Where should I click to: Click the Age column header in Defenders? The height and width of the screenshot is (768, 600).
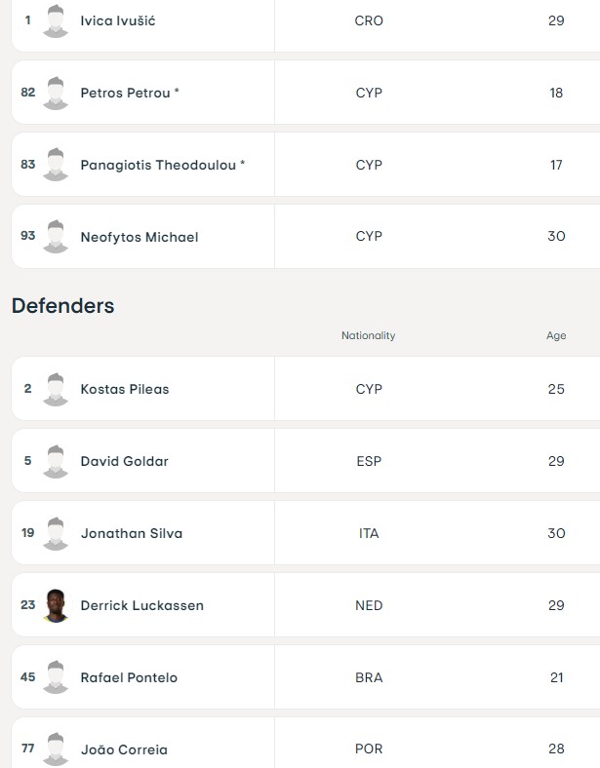pos(556,335)
